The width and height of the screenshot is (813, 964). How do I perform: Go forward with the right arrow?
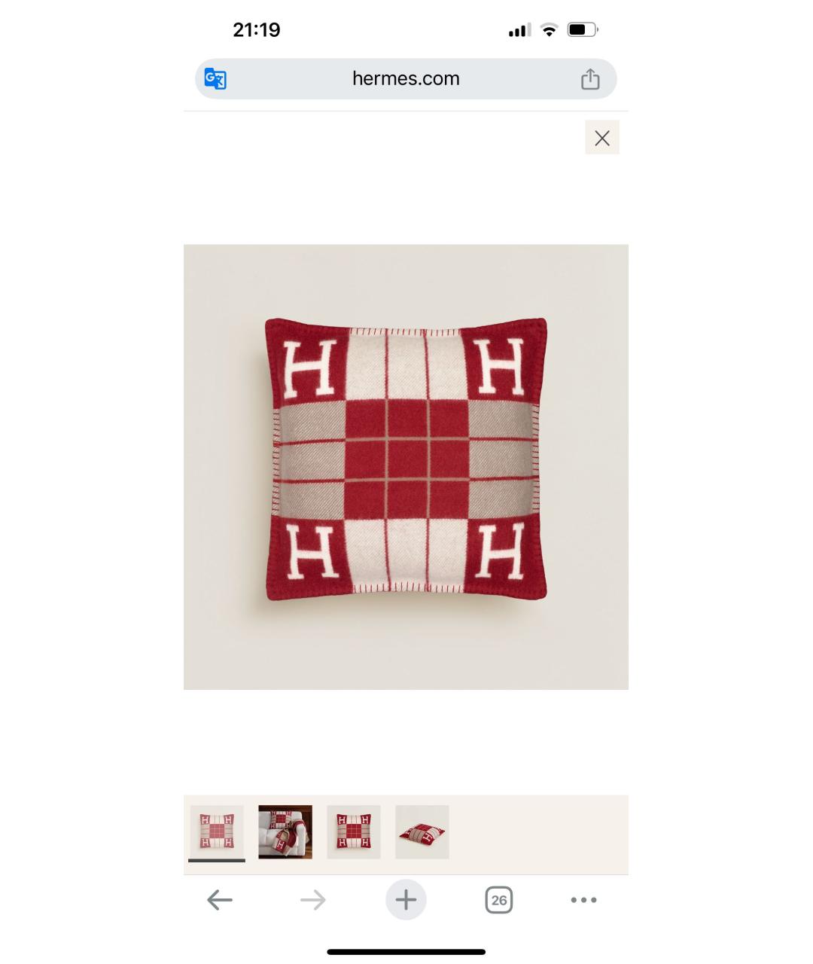coord(313,900)
